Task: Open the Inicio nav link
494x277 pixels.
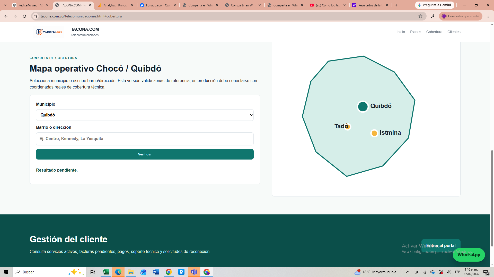Action: point(401,32)
